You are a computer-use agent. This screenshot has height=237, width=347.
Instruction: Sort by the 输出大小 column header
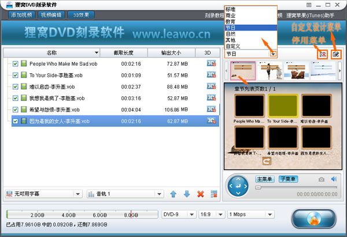click(x=171, y=52)
